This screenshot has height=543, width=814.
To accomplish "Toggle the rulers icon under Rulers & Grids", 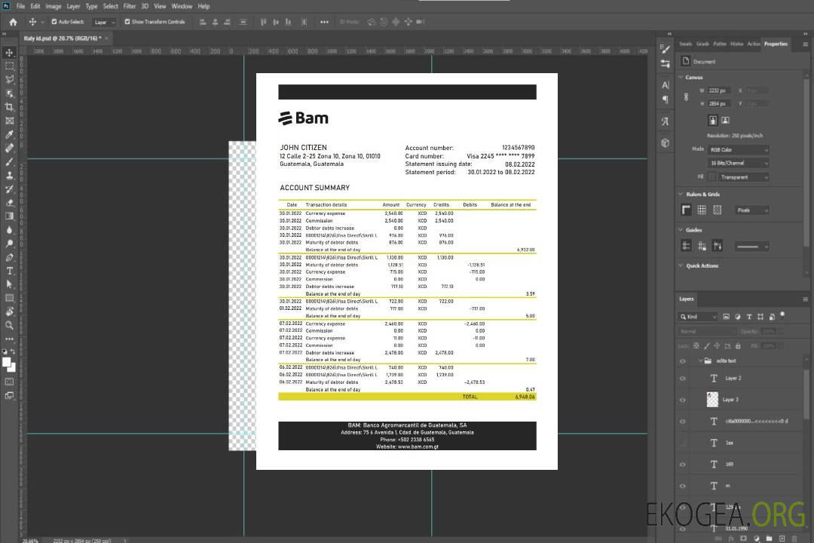I will point(687,210).
